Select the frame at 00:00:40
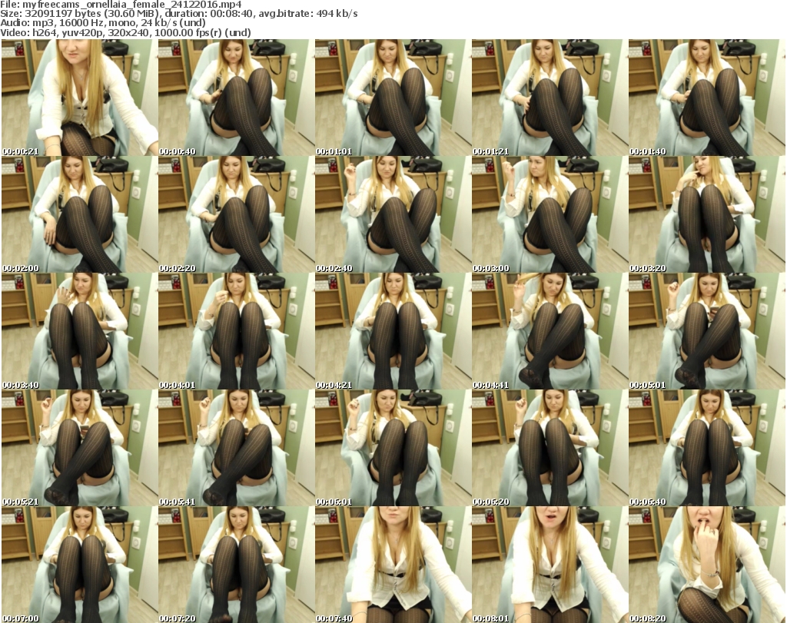This screenshot has height=623, width=787. coord(237,98)
